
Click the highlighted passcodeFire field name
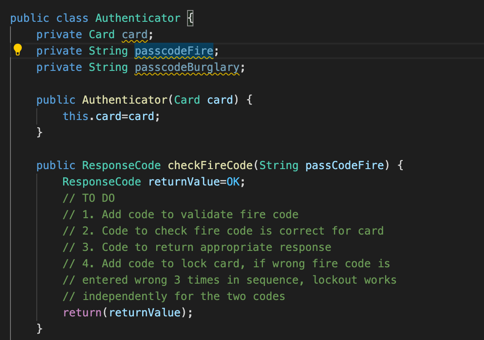pos(174,51)
